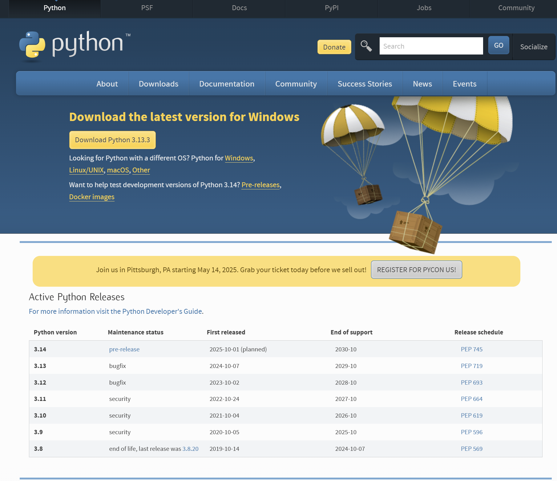Open PEP 719 release schedule
The height and width of the screenshot is (481, 557).
pos(472,366)
